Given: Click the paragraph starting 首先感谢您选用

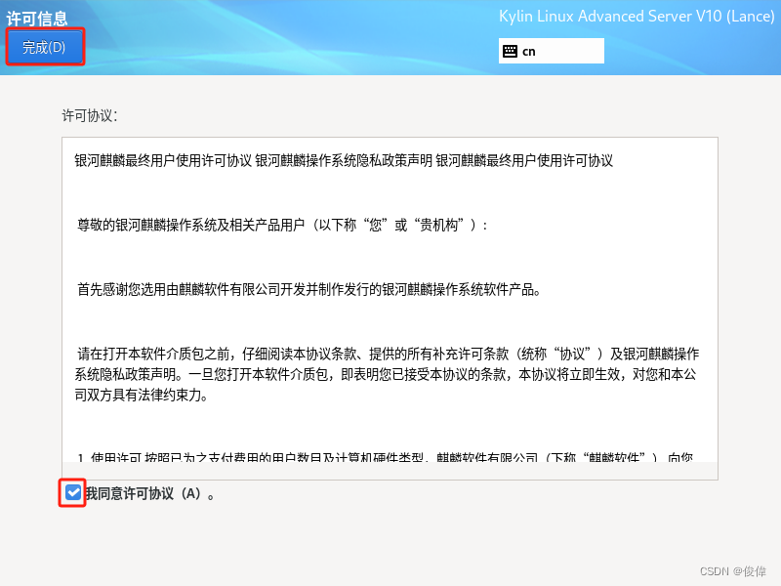Looking at the screenshot, I should click(x=308, y=289).
